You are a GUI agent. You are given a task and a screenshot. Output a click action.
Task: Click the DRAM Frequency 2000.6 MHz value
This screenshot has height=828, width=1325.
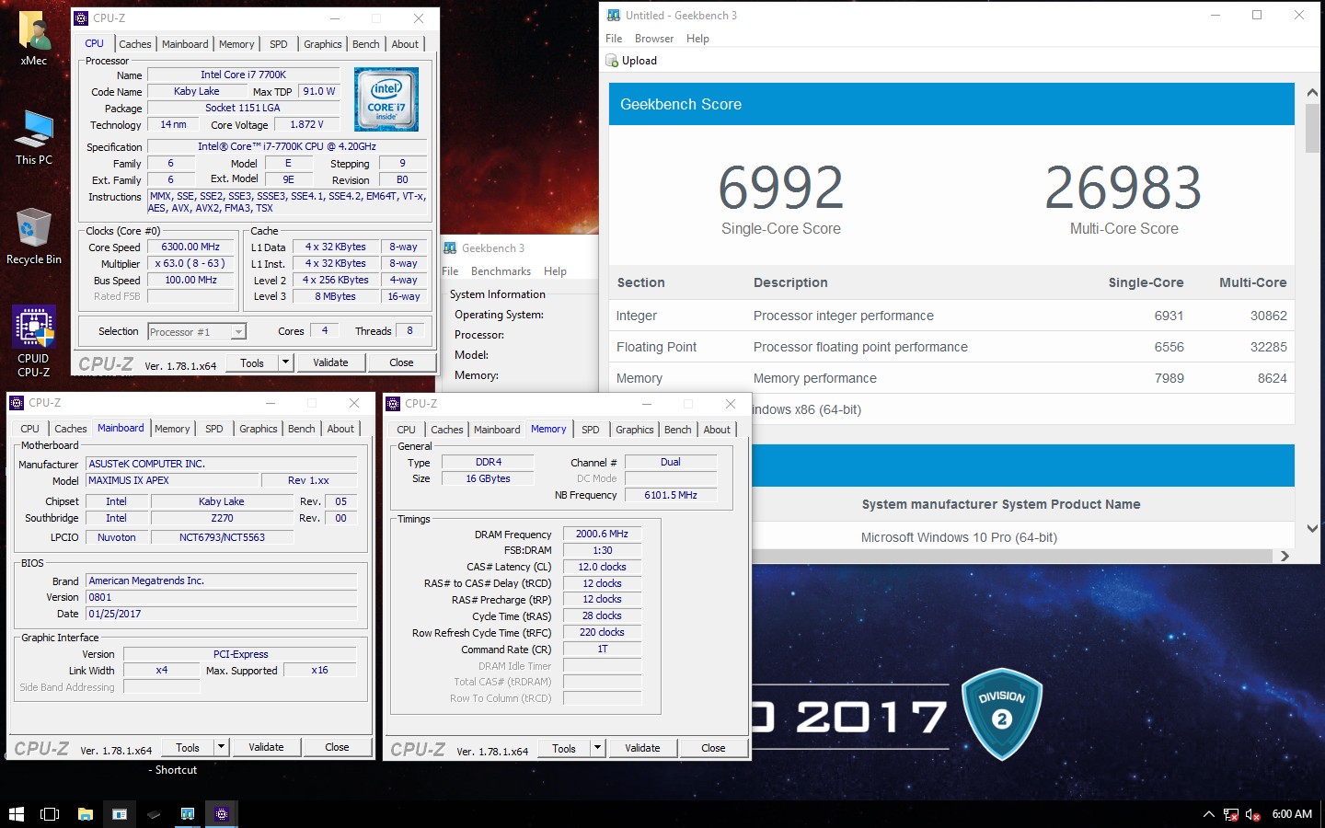(602, 534)
